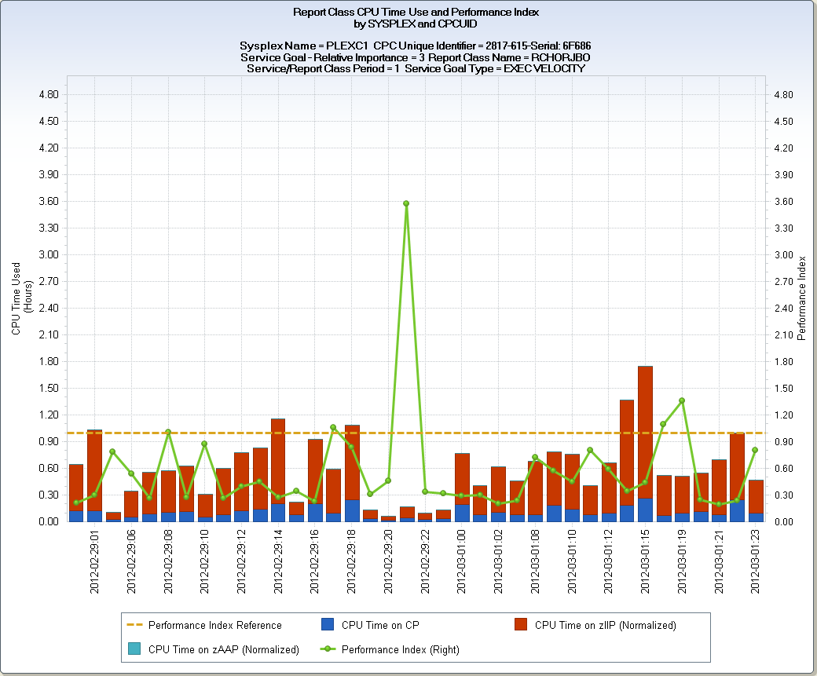Click the Performance Index point above 2012-03-01.19
The width and height of the screenshot is (817, 676).
[682, 400]
